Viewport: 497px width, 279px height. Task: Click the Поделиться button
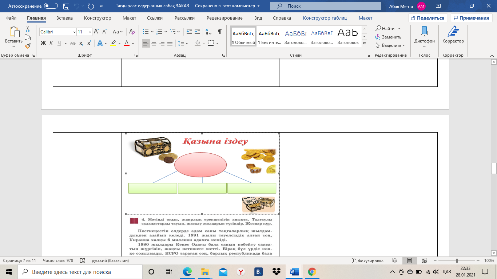[428, 18]
